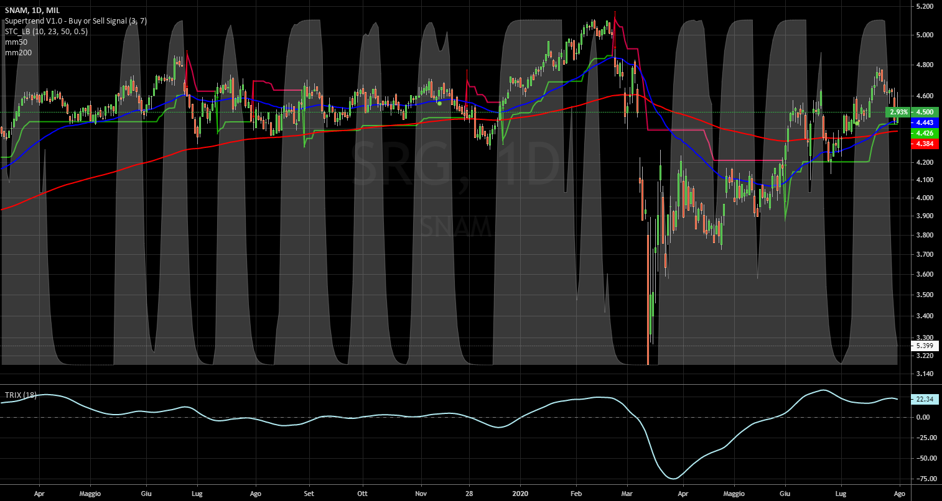Image resolution: width=942 pixels, height=501 pixels.
Task: Click the Set date axis label
Action: [309, 494]
